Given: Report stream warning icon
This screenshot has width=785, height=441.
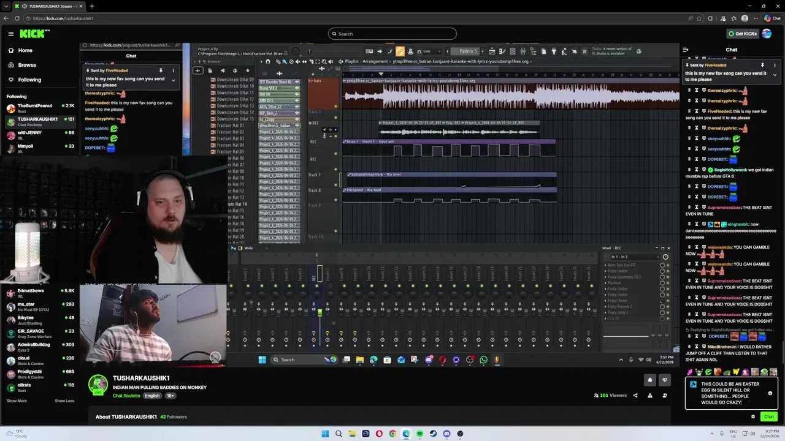Looking at the screenshot, I should pyautogui.click(x=650, y=396).
